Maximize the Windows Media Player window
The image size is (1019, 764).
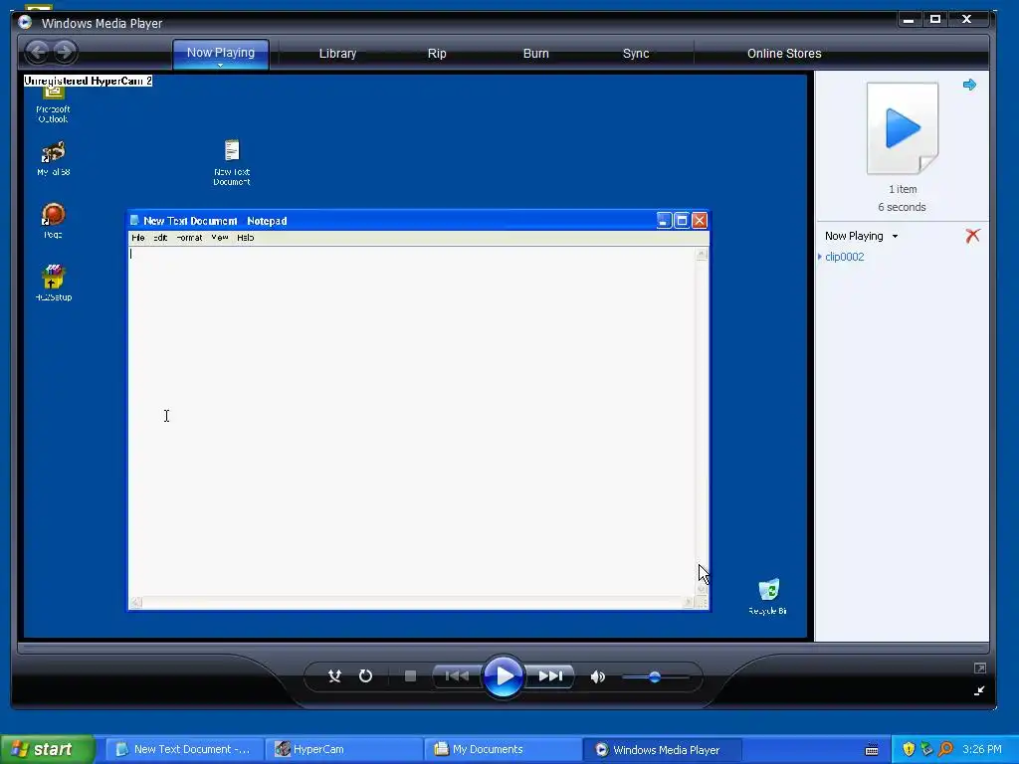click(935, 20)
